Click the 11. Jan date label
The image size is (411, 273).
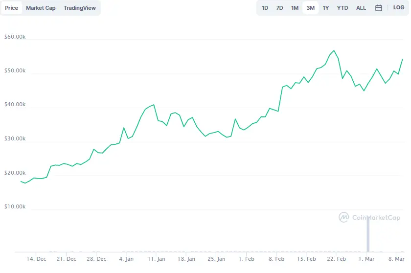point(156,259)
